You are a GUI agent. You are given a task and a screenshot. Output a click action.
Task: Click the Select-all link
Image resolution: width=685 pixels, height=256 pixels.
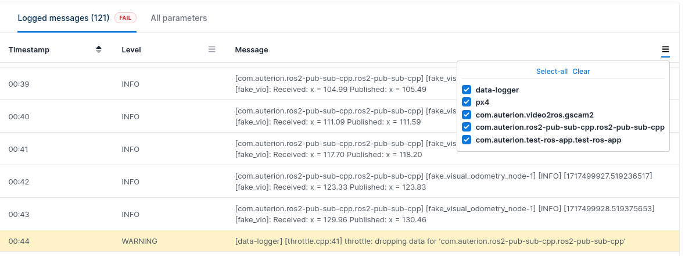[x=551, y=71]
